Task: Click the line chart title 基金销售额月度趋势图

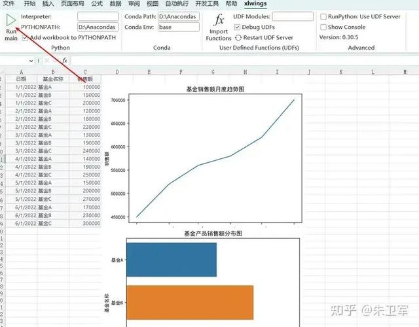Action: pyautogui.click(x=215, y=89)
